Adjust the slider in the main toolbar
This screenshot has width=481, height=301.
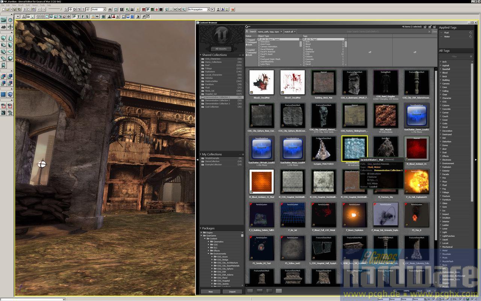pyautogui.click(x=55, y=9)
